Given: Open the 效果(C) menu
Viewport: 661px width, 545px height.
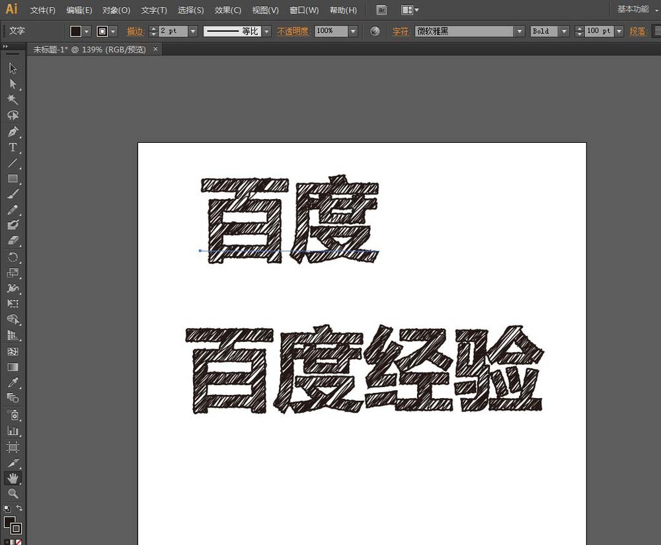Looking at the screenshot, I should click(x=227, y=10).
